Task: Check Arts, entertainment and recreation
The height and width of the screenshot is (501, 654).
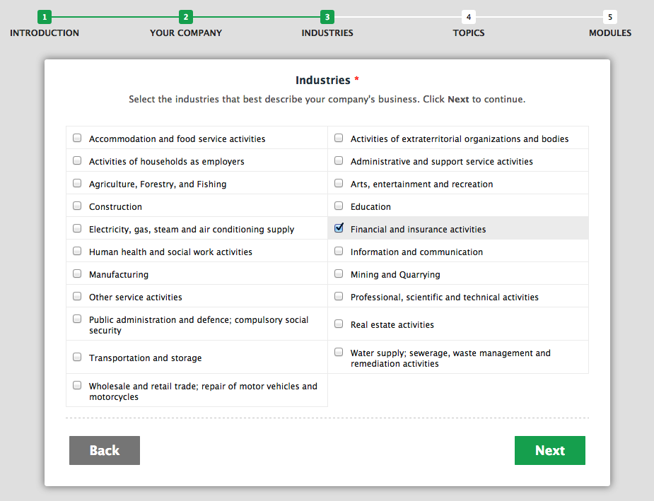Action: [x=339, y=184]
